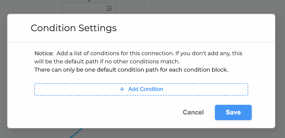Click the dimmed canvas right of the block

[192, 7]
